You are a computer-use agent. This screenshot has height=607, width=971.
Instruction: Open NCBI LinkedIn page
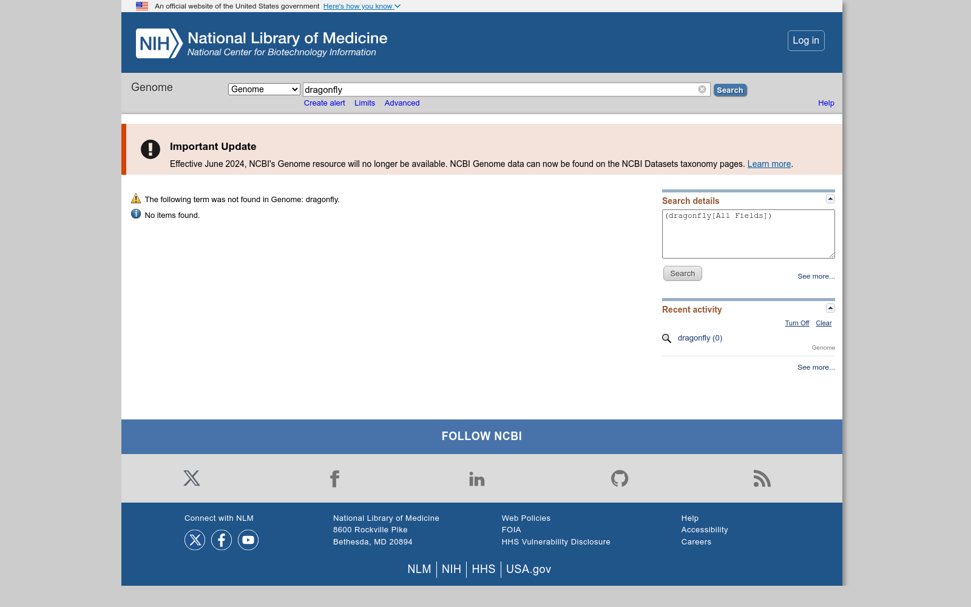point(477,478)
